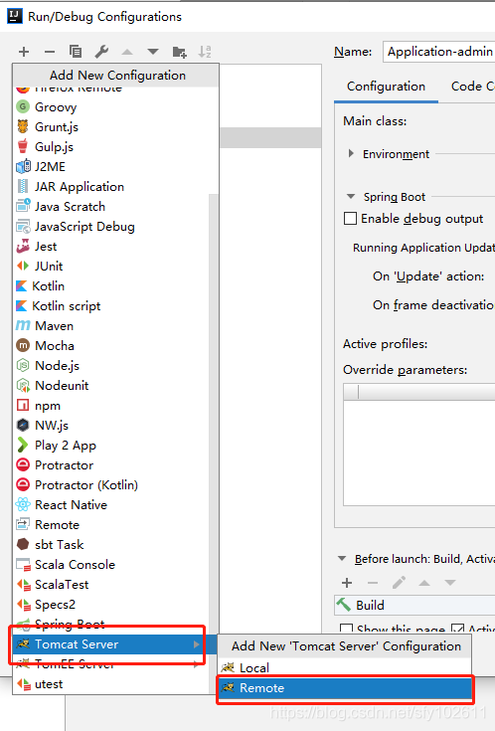The width and height of the screenshot is (495, 731).
Task: Enable debug output checkbox
Action: (350, 218)
